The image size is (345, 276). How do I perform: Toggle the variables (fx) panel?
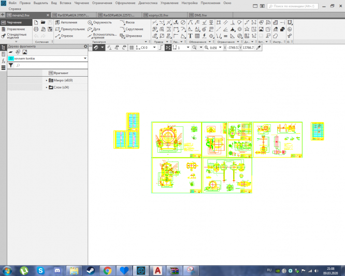click(3, 61)
